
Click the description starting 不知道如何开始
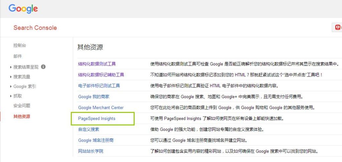tap(236, 75)
